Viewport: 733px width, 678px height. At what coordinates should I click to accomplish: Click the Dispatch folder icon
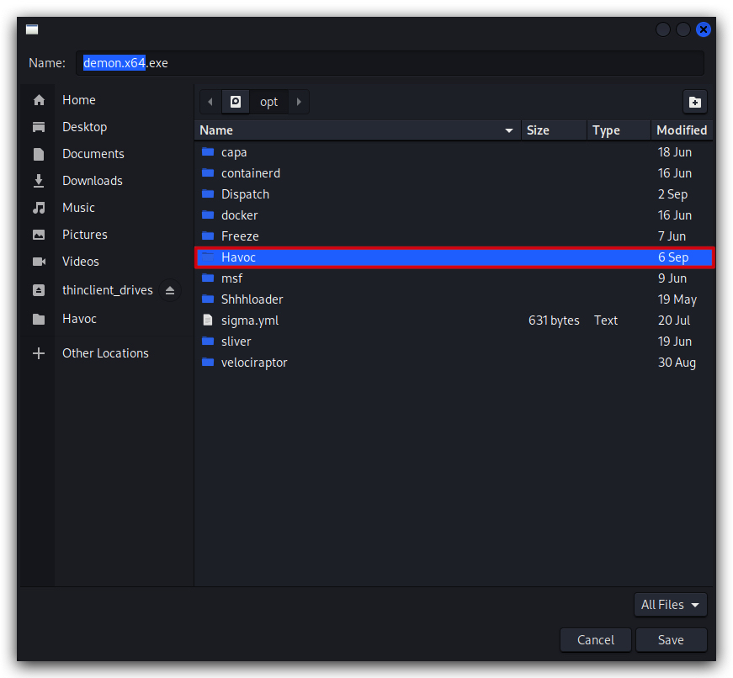point(208,194)
